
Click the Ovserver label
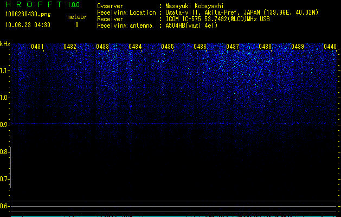coord(110,6)
